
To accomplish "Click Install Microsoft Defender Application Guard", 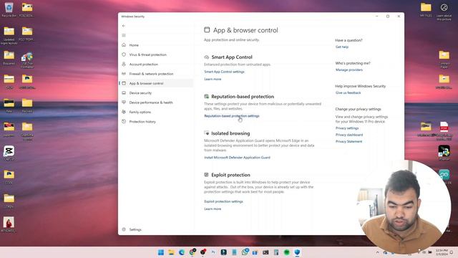I will click(x=237, y=158).
